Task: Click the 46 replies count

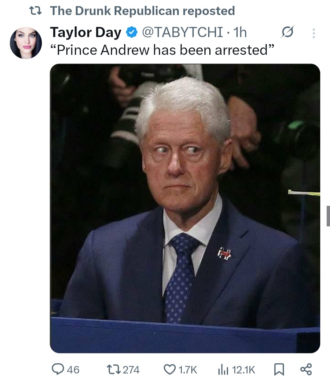Action: [x=73, y=370]
